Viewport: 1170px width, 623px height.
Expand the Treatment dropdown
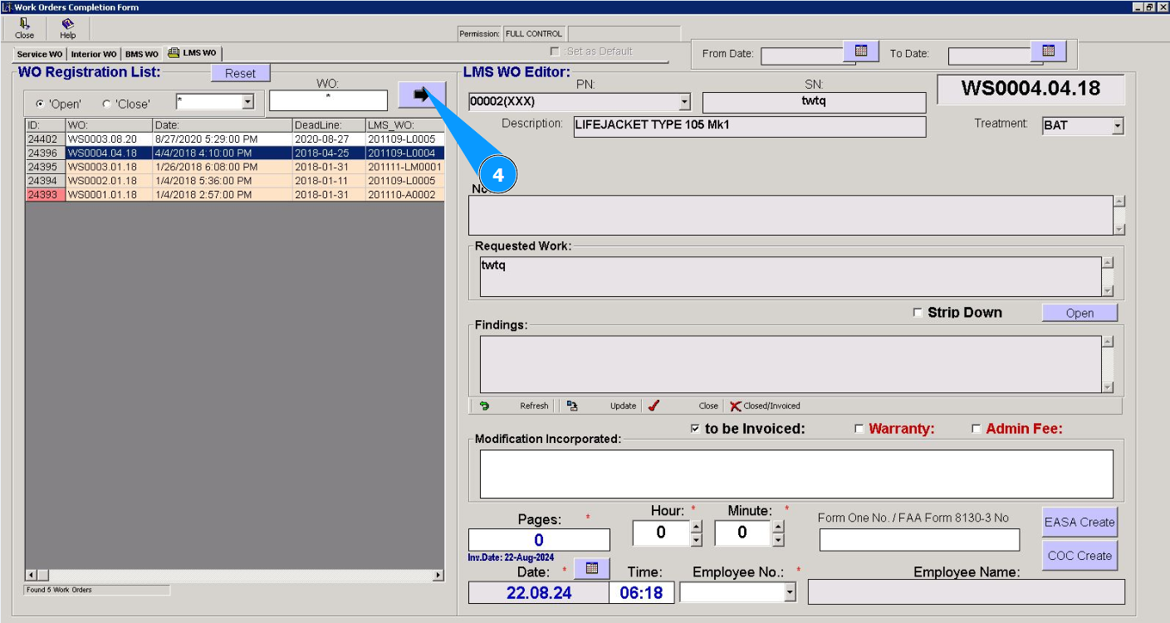coord(1117,126)
